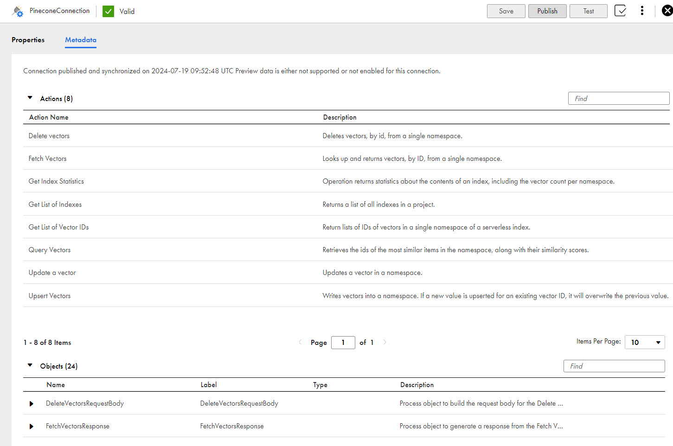Select the Get List of Vector IDs action
Viewport: 673px width, 446px height.
pos(58,227)
